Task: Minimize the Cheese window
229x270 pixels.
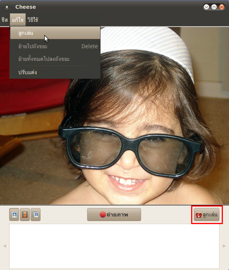Action: pyautogui.click(x=206, y=7)
